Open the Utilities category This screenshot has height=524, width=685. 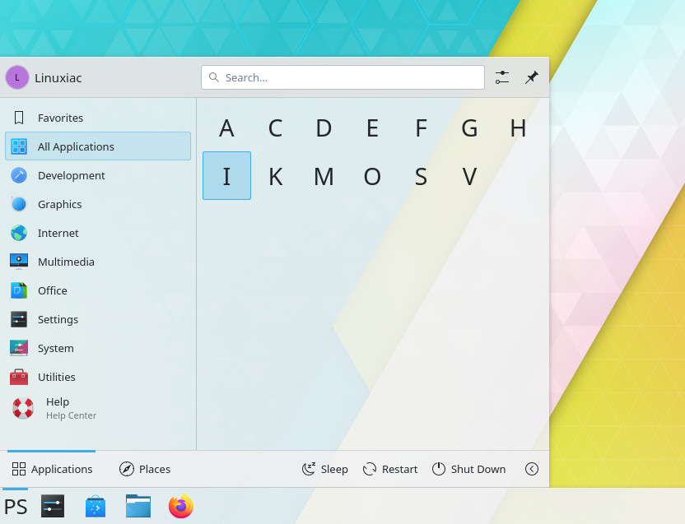tap(98, 377)
